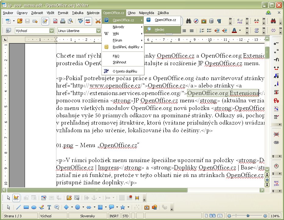
Task: Click Slovensky language in status bar
Action: click(88, 216)
